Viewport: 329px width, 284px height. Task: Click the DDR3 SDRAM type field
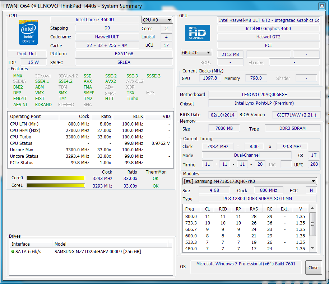click(292, 128)
